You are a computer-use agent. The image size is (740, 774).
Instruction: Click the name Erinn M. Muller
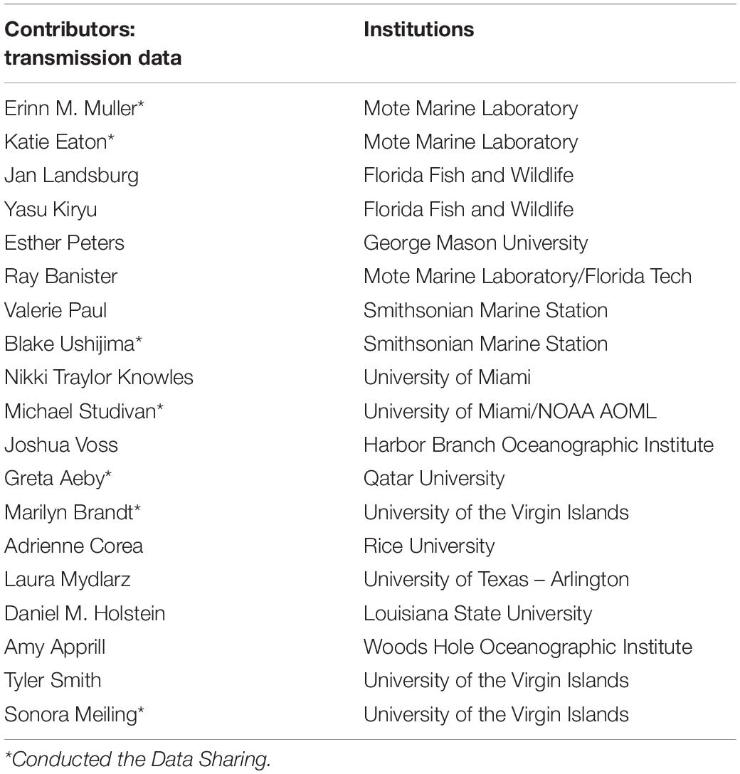click(74, 109)
